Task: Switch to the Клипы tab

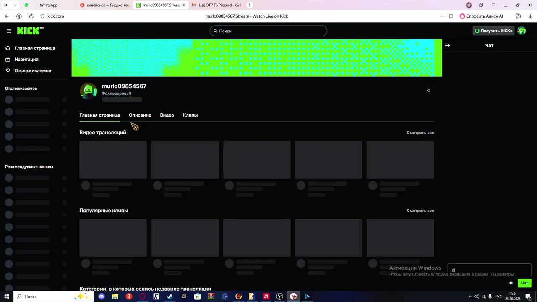Action: click(x=190, y=115)
